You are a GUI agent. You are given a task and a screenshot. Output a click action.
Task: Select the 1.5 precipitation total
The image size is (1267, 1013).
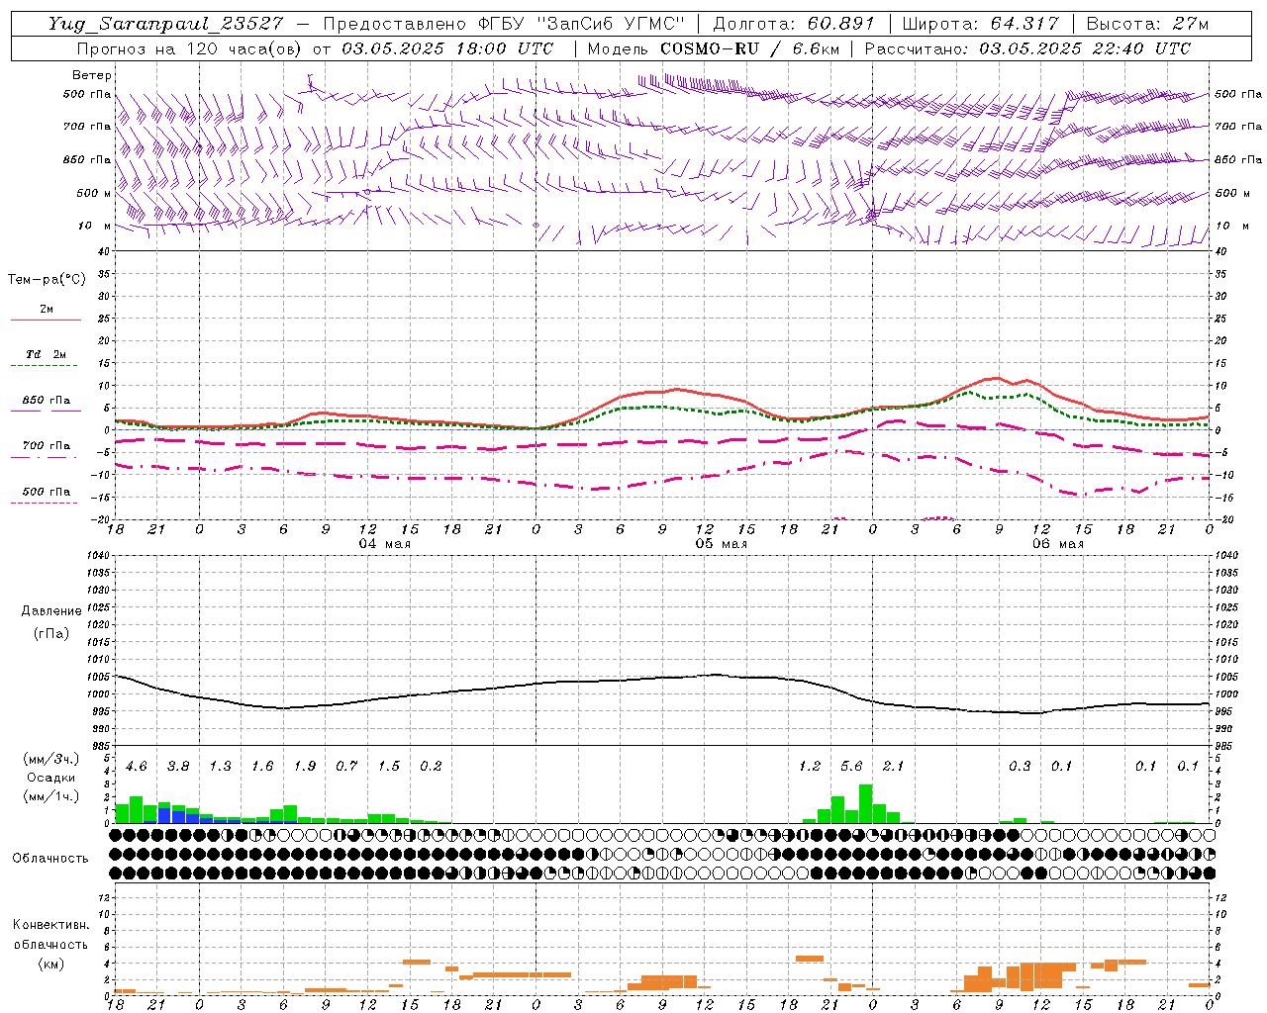pos(389,766)
